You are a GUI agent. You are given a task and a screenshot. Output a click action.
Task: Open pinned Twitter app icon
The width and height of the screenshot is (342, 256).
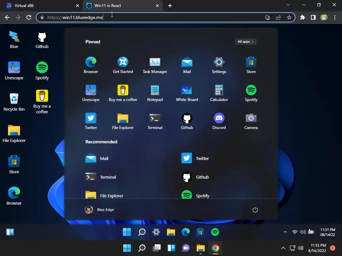pyautogui.click(x=91, y=118)
